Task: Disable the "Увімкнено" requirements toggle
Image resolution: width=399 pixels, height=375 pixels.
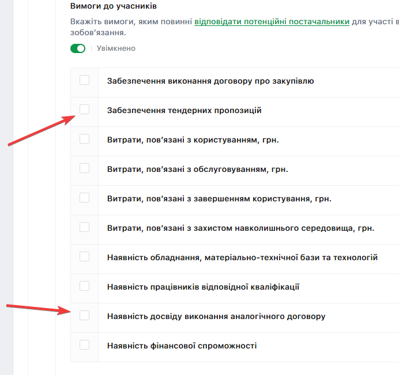Action: [x=77, y=48]
